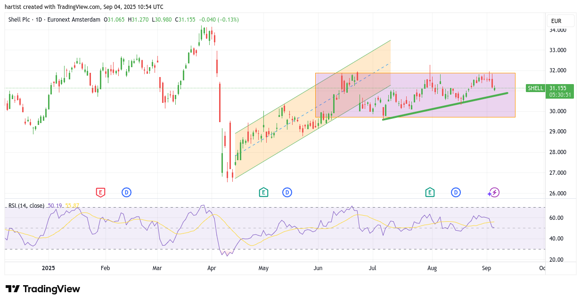581x303 pixels.
Task: Click the 2025 label on time axis
Action: click(x=49, y=268)
